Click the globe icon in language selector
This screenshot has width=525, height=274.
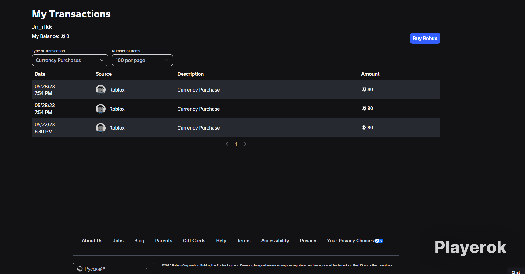tap(80, 269)
